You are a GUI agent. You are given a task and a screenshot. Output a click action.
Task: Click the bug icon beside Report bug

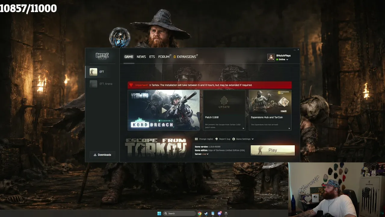pos(217,139)
